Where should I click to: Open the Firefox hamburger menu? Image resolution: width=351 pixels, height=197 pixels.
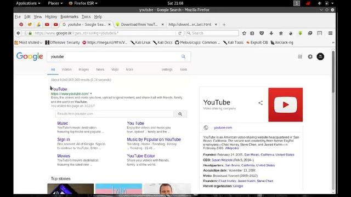click(330, 33)
